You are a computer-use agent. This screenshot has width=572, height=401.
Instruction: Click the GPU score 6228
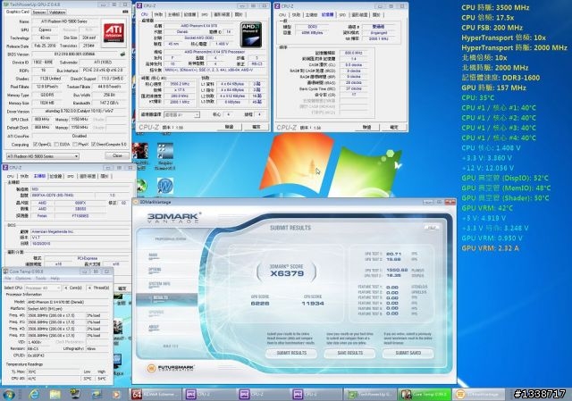pos(260,304)
